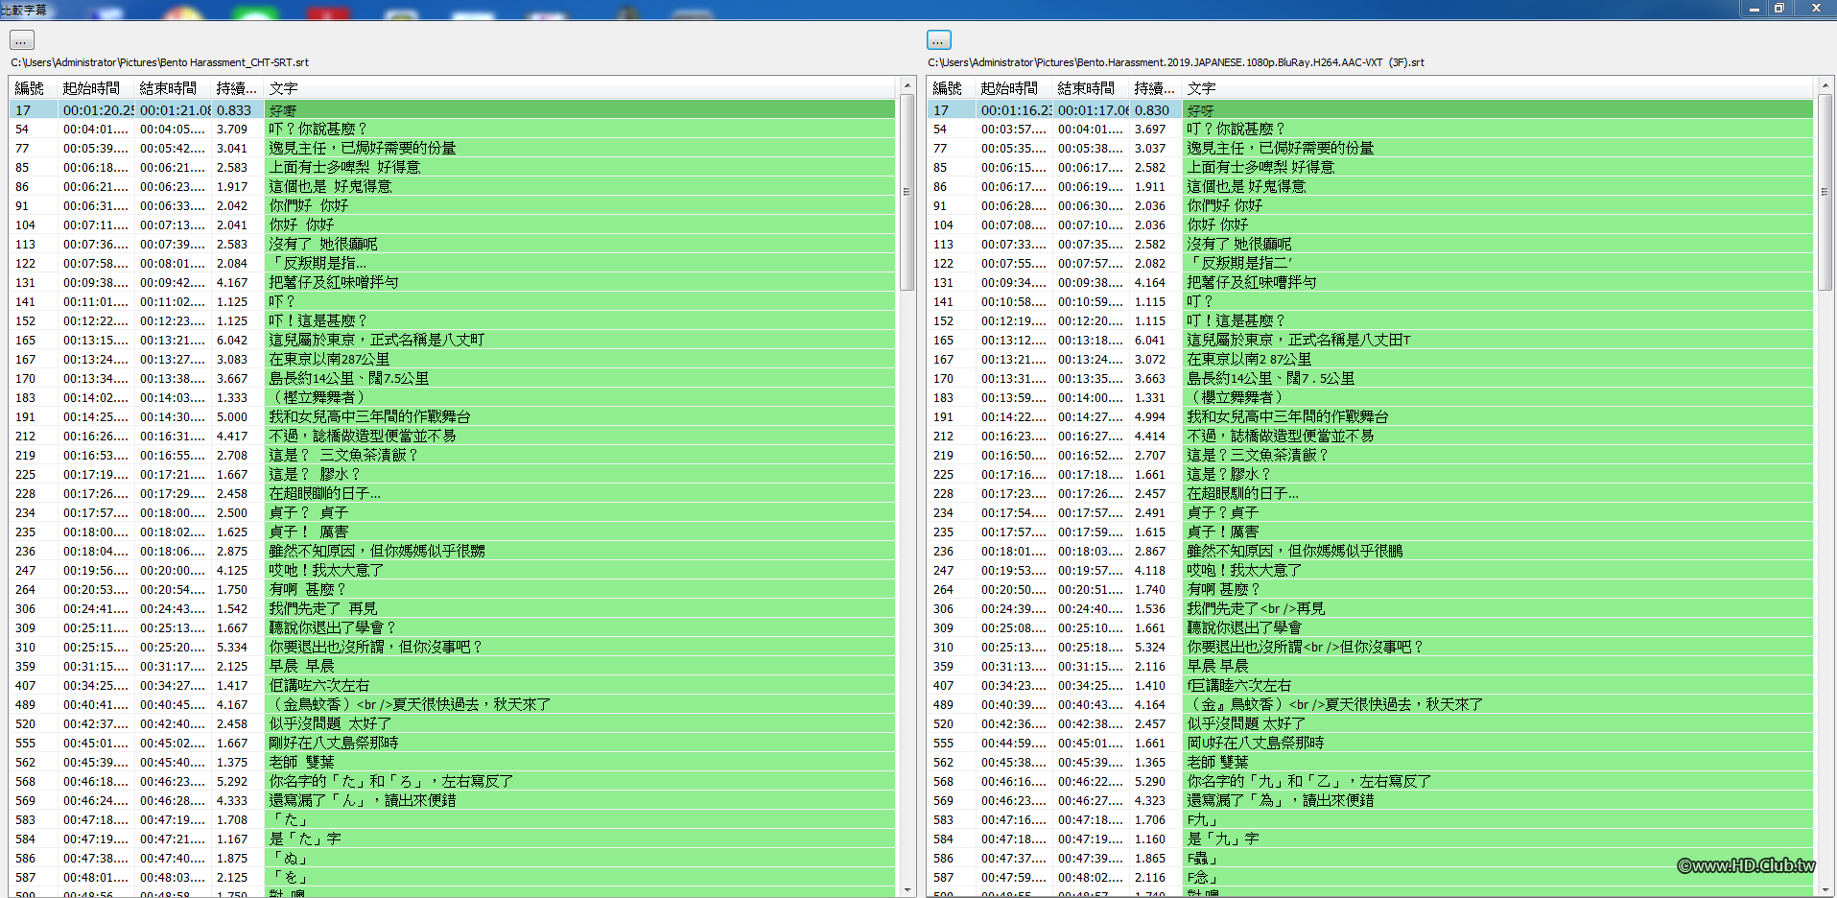Select row 310 in the left subtitle list
This screenshot has height=898, width=1837.
pos(453,648)
